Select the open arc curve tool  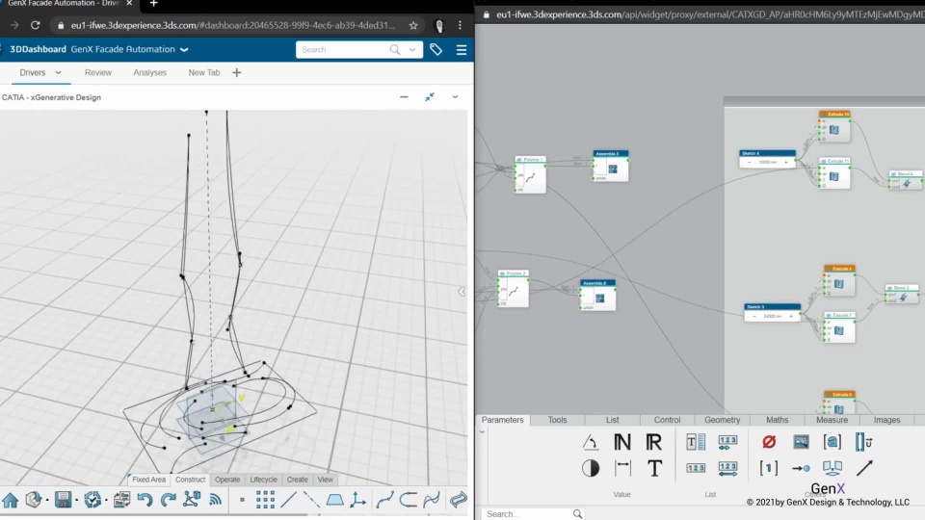[409, 500]
